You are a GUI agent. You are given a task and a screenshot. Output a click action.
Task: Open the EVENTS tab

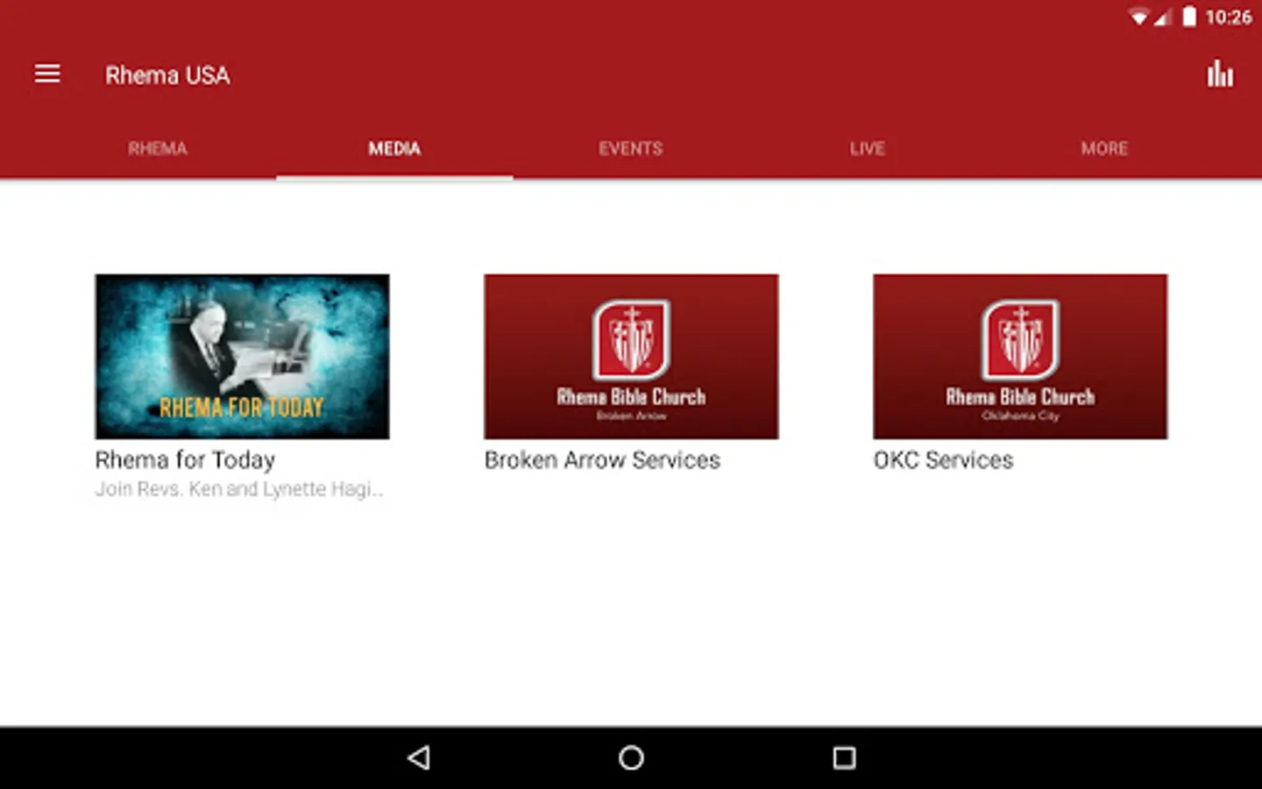click(x=631, y=149)
